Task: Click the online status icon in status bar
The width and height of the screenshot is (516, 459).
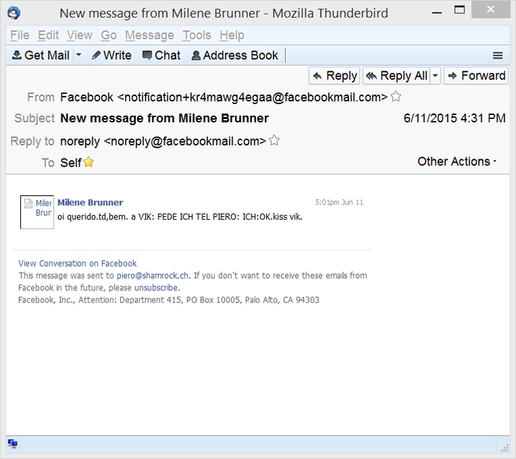Action: click(12, 444)
